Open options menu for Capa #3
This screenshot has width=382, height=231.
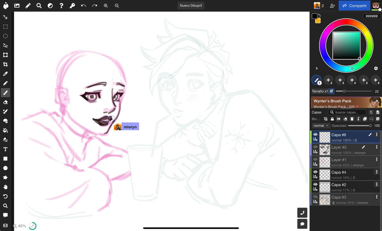coord(377,197)
